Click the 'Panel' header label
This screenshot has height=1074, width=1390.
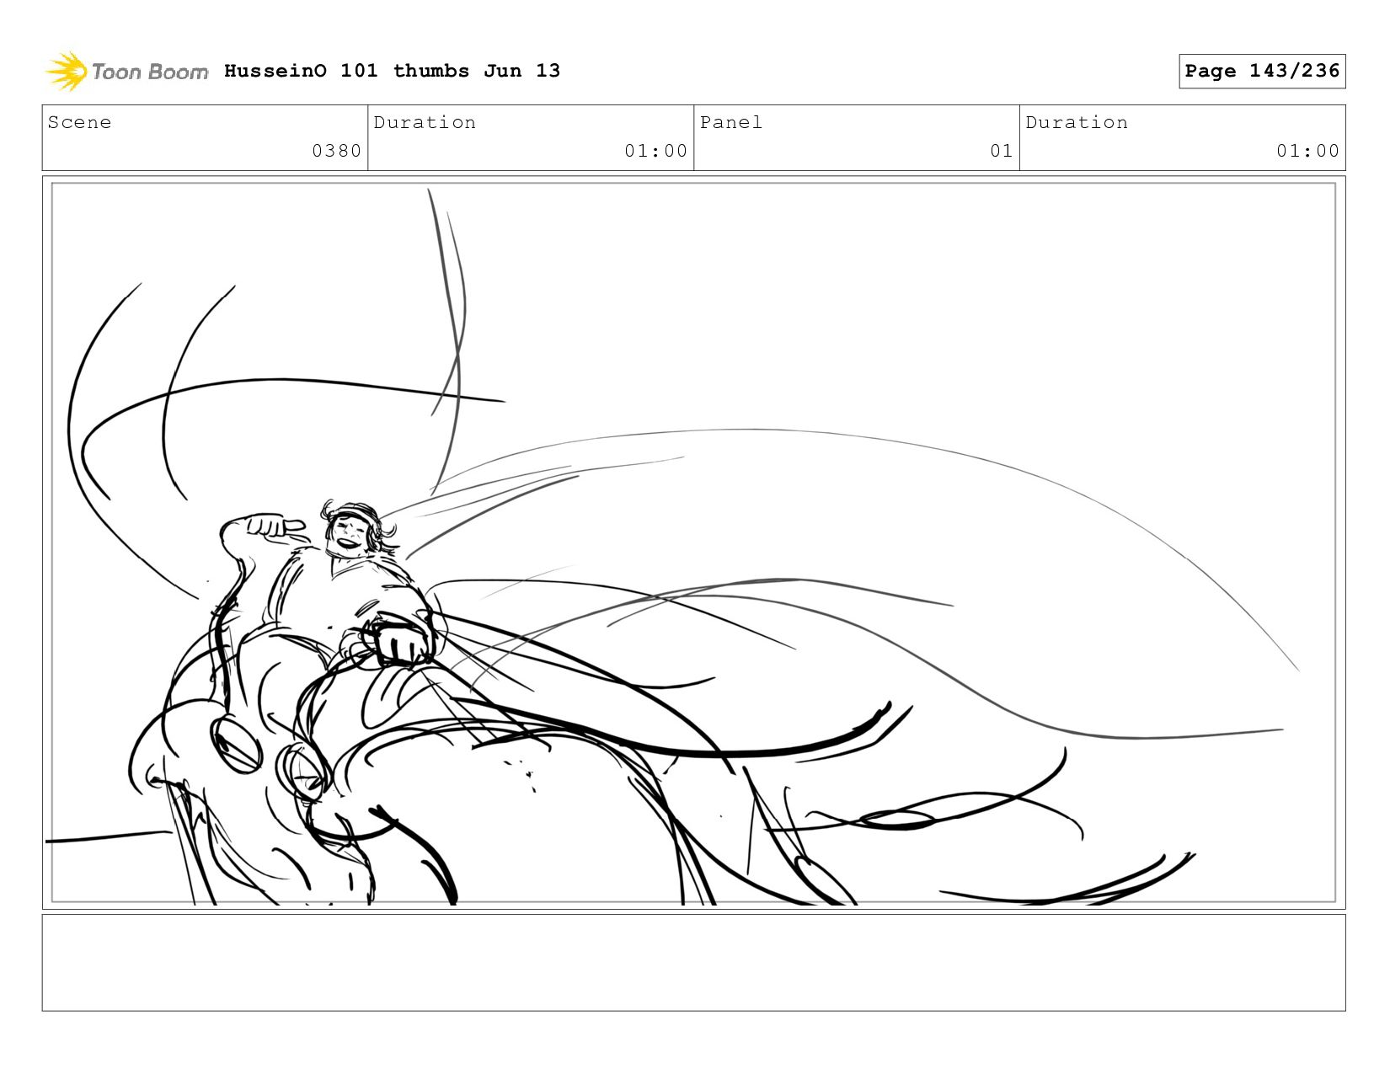point(731,122)
